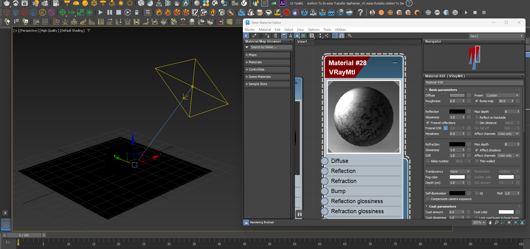This screenshot has height=249, width=530.
Task: Toggle the Parameter Editor panel icon
Action: point(342,36)
